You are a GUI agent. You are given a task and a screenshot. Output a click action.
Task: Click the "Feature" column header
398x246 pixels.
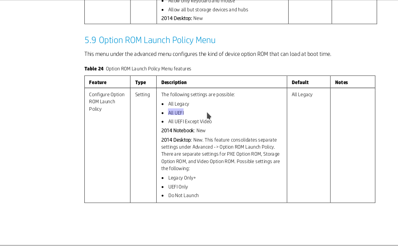point(98,83)
